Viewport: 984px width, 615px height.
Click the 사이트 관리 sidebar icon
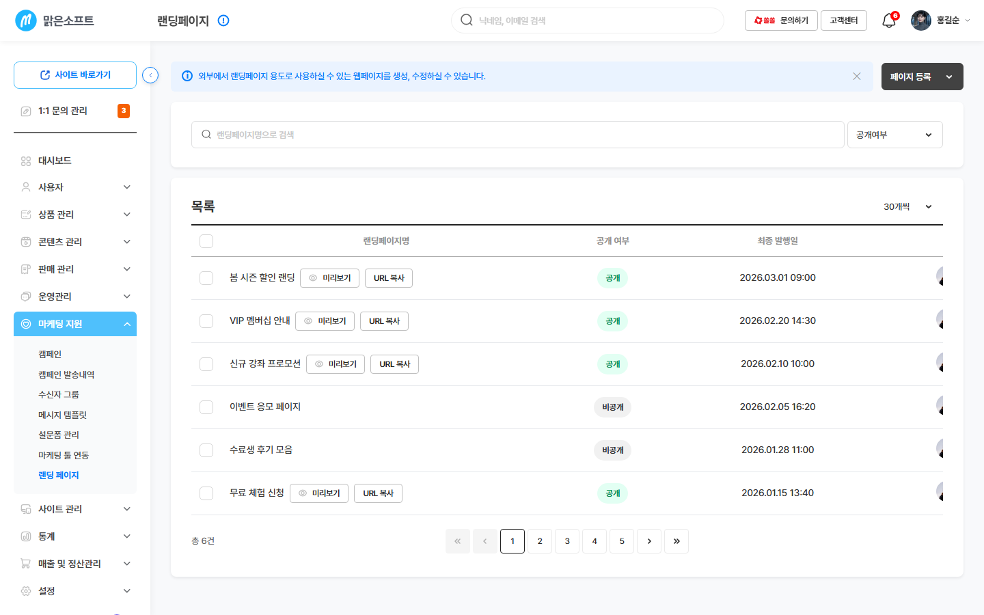click(26, 509)
